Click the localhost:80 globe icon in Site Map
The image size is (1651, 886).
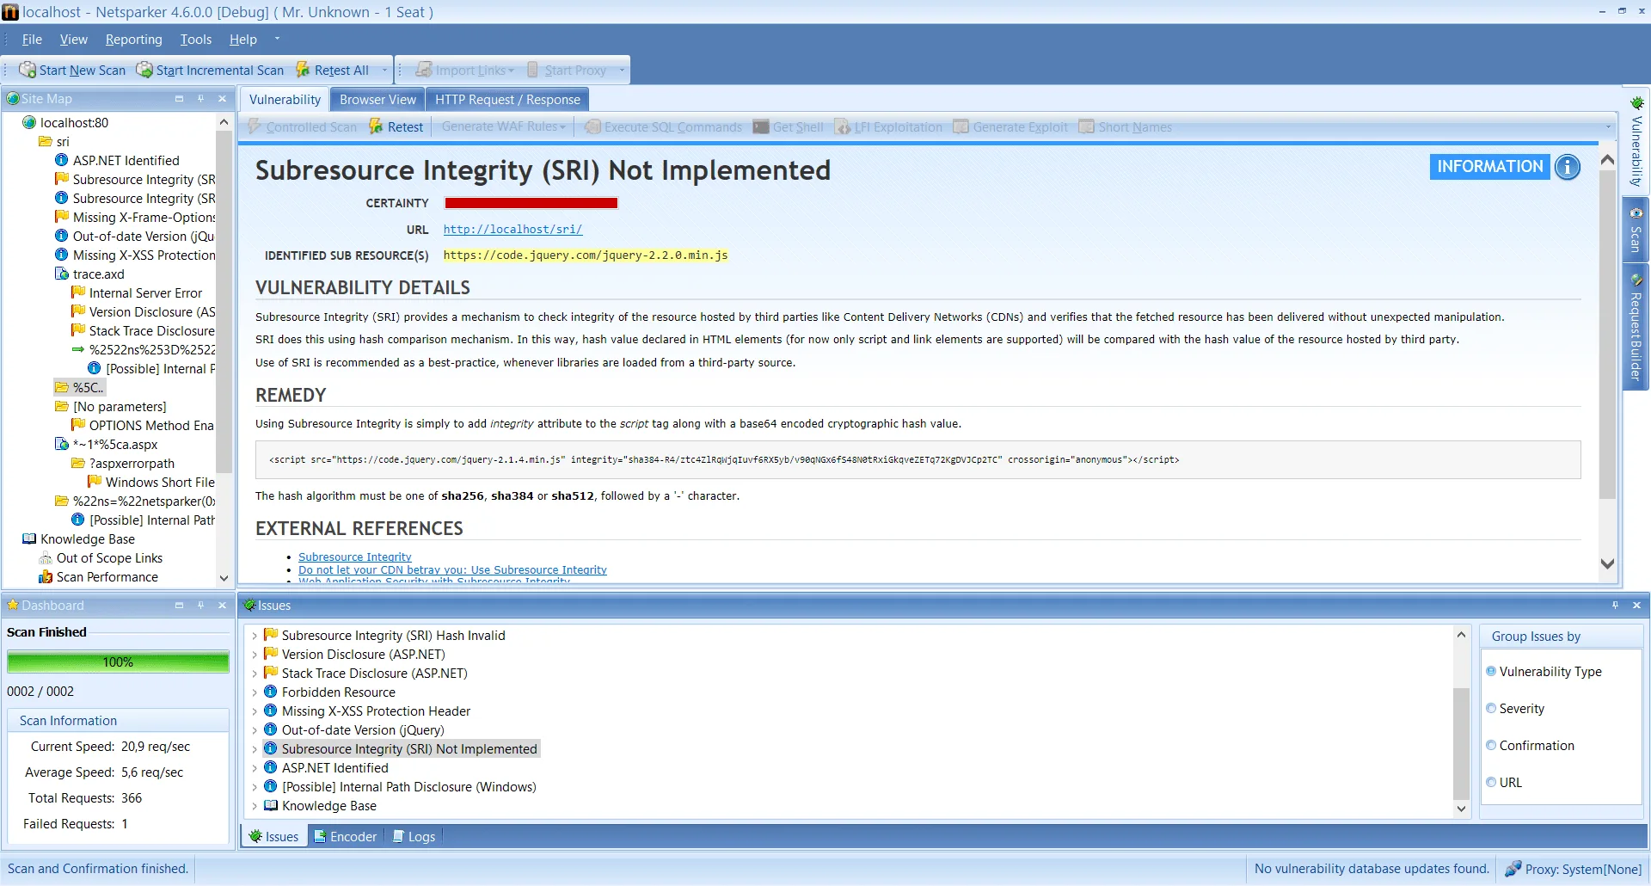(x=29, y=123)
